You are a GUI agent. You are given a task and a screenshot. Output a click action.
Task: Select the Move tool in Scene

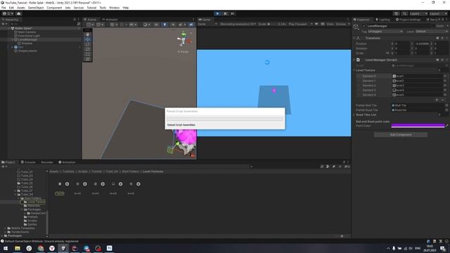(x=87, y=39)
